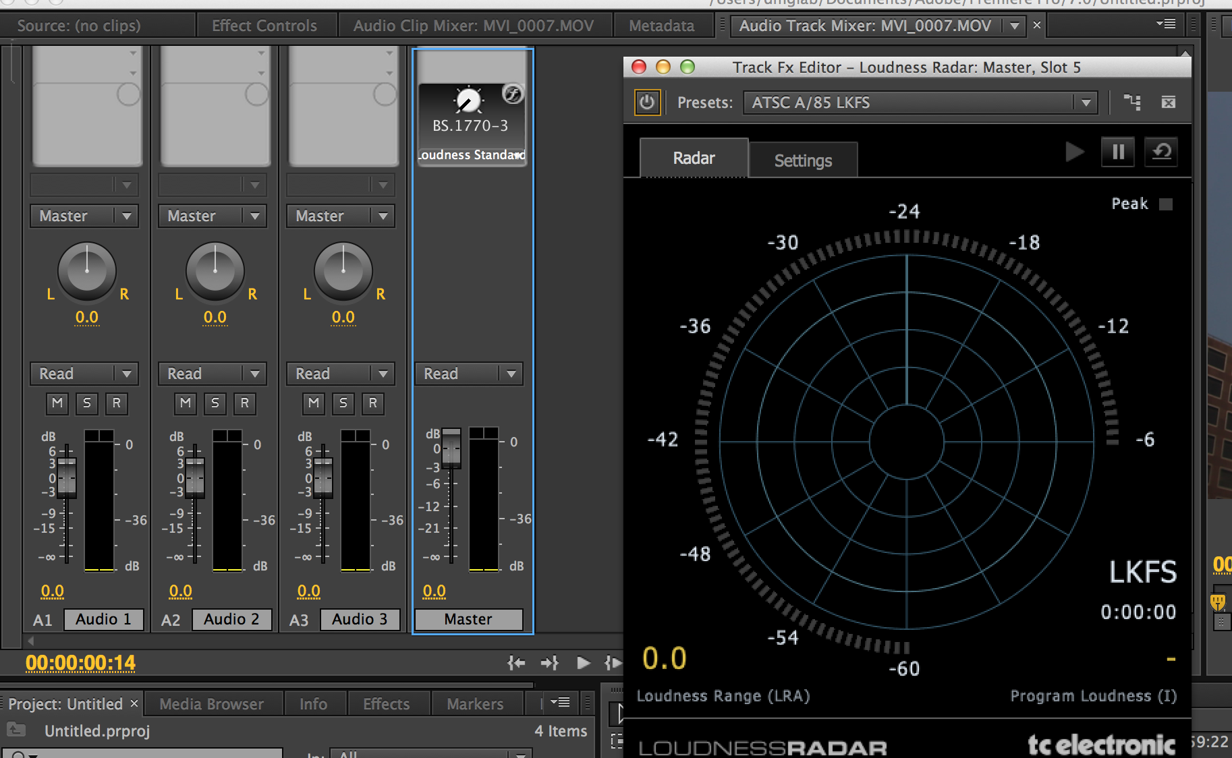
Task: Enable recording on Audio 1 track
Action: (x=117, y=403)
